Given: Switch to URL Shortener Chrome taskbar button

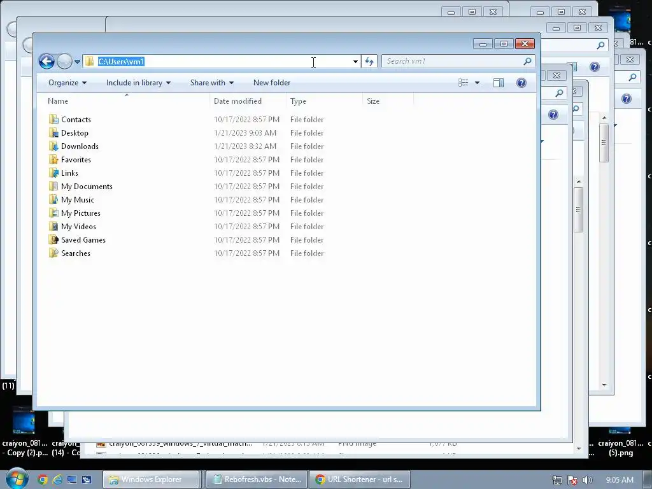Looking at the screenshot, I should (360, 479).
